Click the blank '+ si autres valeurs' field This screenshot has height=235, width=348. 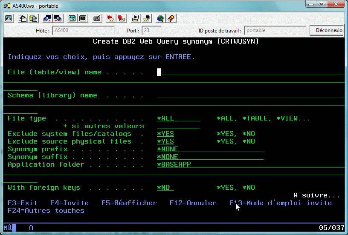tap(178, 126)
